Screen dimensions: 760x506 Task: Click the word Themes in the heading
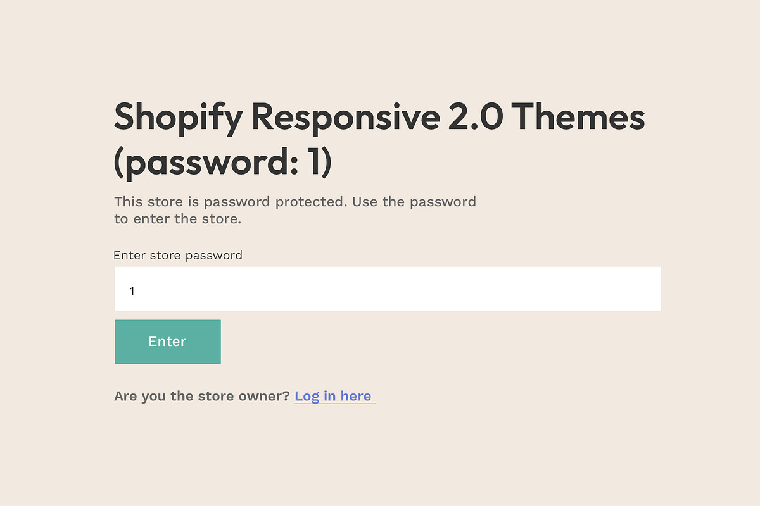coord(578,116)
